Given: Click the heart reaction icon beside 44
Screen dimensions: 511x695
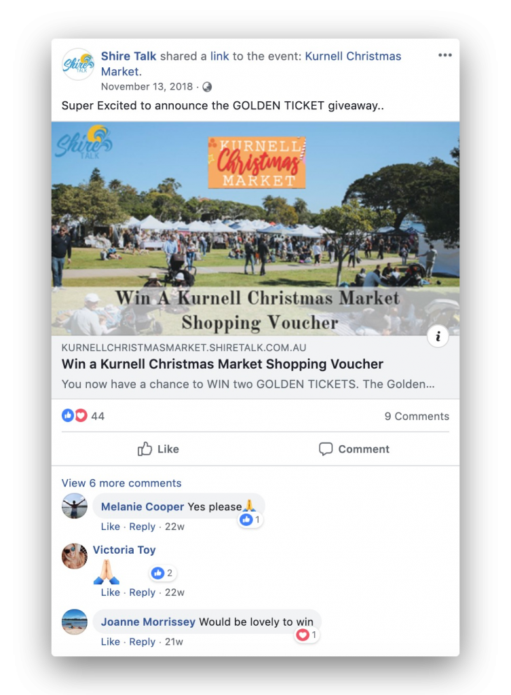Looking at the screenshot, I should point(81,416).
